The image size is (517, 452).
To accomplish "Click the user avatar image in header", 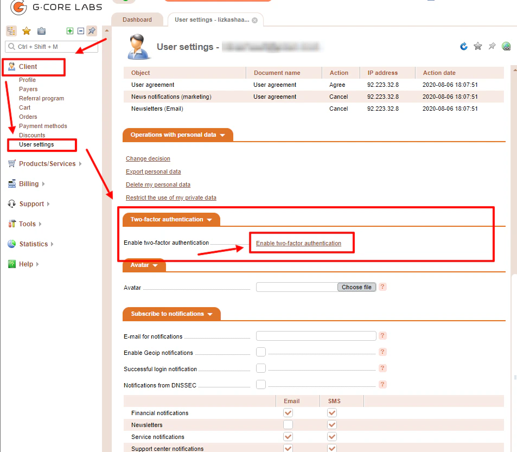I will point(138,47).
